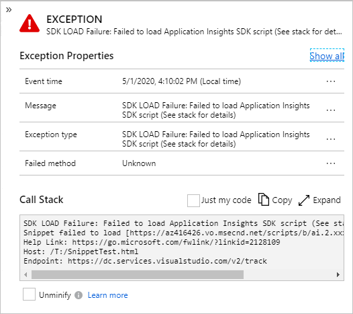353x314 pixels.
Task: Click the red exception warning icon
Action: click(x=30, y=24)
